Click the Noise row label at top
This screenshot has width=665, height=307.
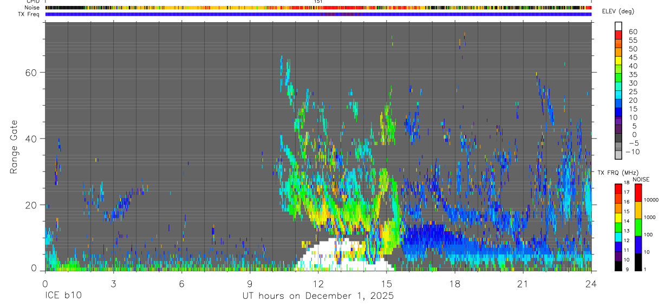[x=32, y=8]
